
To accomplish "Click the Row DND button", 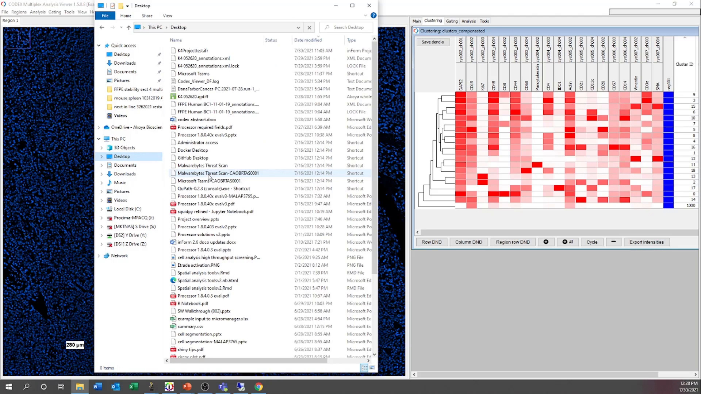I will pos(432,242).
